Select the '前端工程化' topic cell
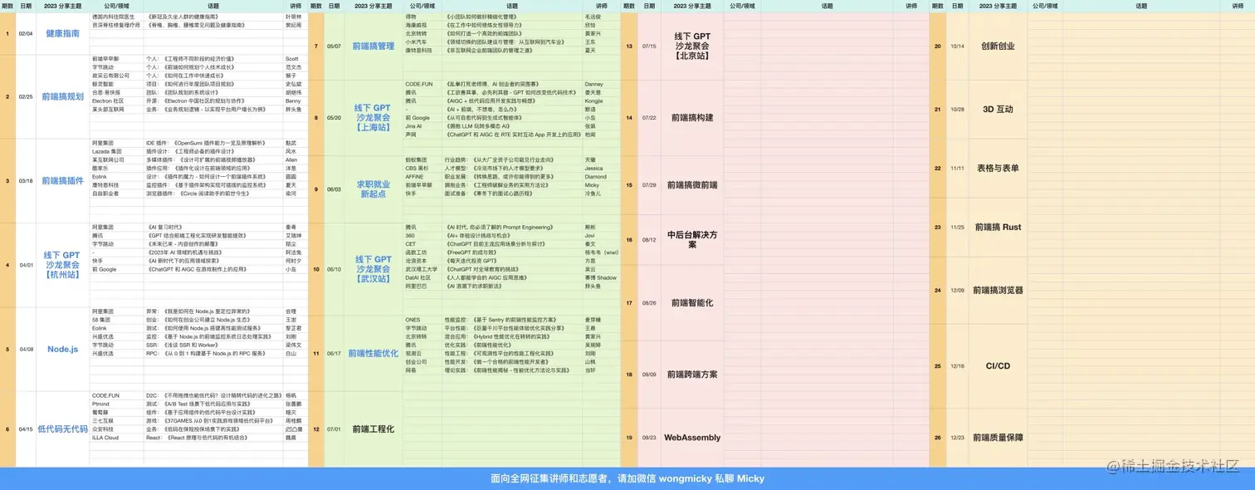This screenshot has width=1255, height=490. 374,429
